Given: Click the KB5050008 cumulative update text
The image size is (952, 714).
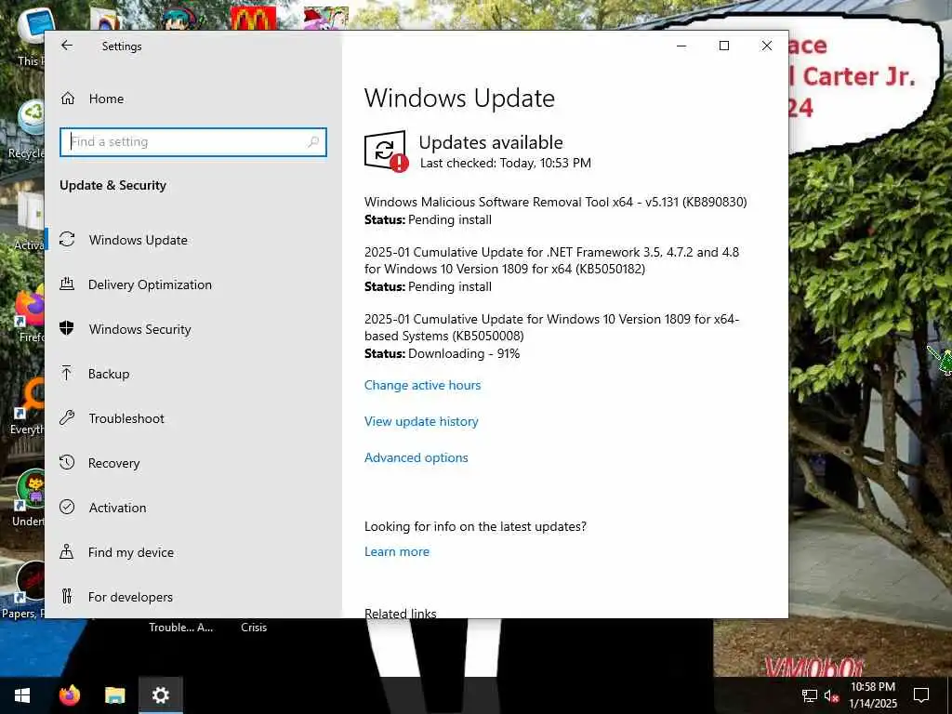Looking at the screenshot, I should tap(551, 327).
